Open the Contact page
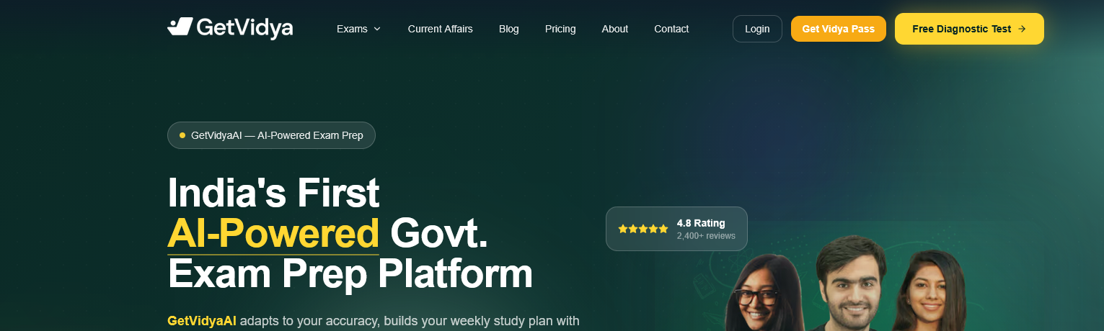1104x331 pixels. (x=671, y=29)
